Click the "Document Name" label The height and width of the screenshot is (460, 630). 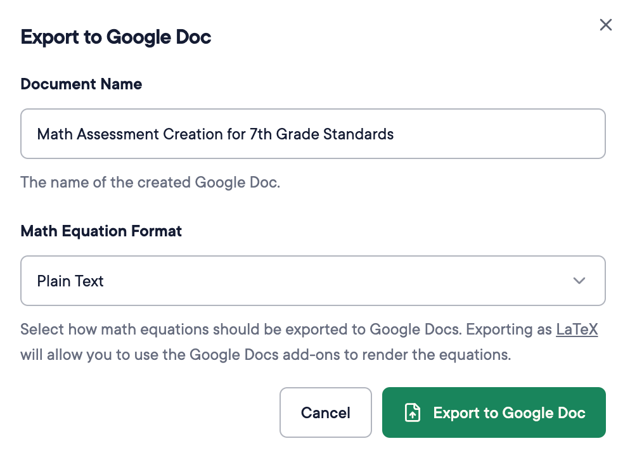point(81,84)
